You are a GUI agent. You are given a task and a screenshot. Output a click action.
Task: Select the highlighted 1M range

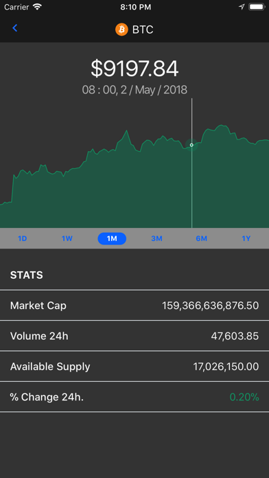pos(112,238)
